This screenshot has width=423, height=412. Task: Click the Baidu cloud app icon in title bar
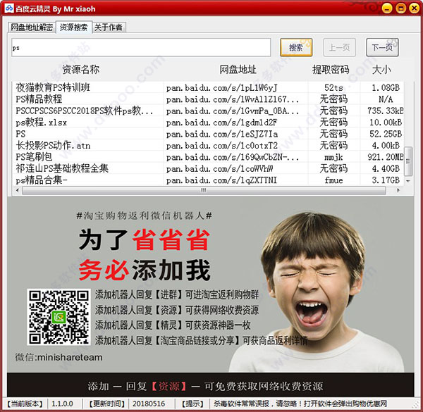click(9, 8)
